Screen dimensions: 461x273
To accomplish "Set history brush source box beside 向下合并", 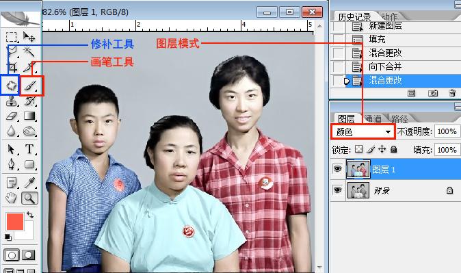I will [x=339, y=66].
